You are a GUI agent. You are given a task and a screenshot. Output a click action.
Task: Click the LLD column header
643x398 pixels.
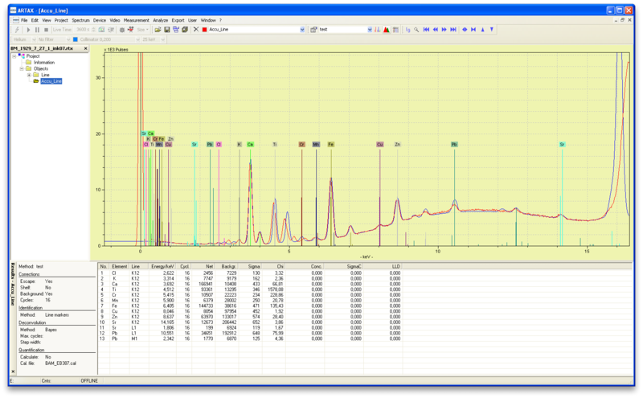point(383,266)
